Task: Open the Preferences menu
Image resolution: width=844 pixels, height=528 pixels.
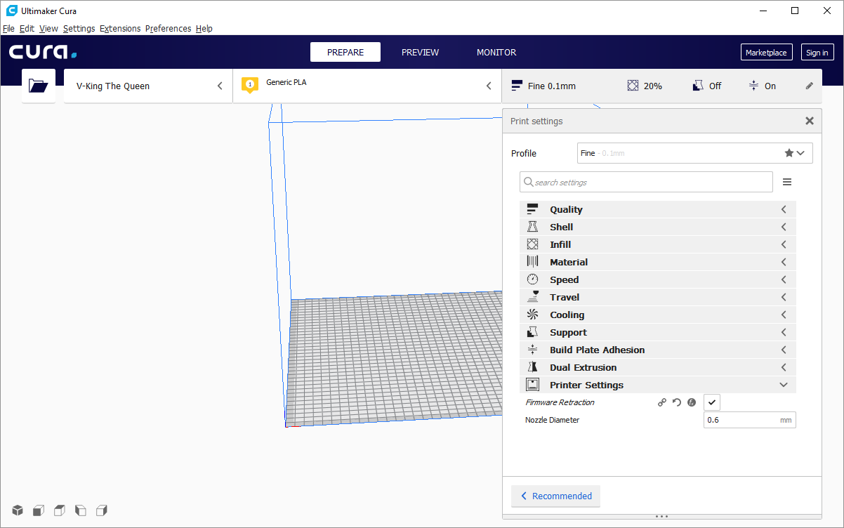Action: [168, 29]
